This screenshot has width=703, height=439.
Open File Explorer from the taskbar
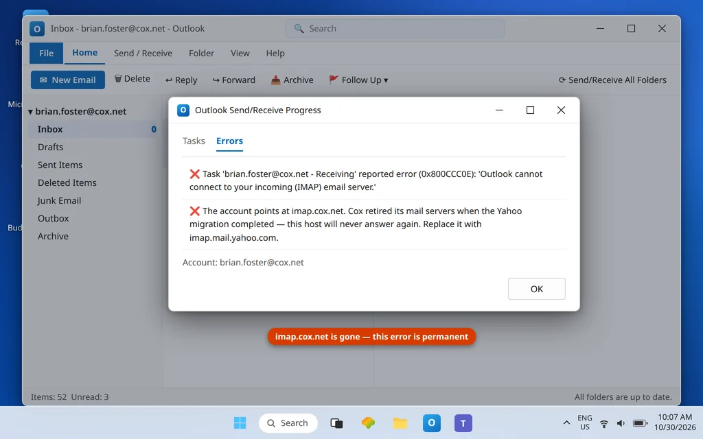(400, 423)
